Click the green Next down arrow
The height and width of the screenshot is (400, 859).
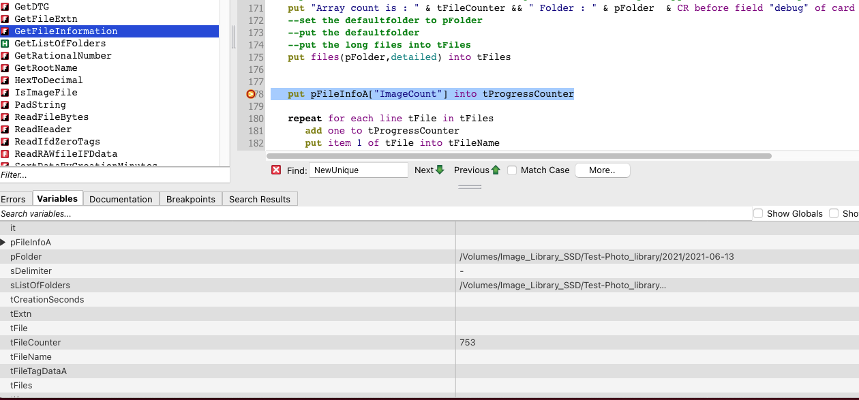(x=440, y=170)
